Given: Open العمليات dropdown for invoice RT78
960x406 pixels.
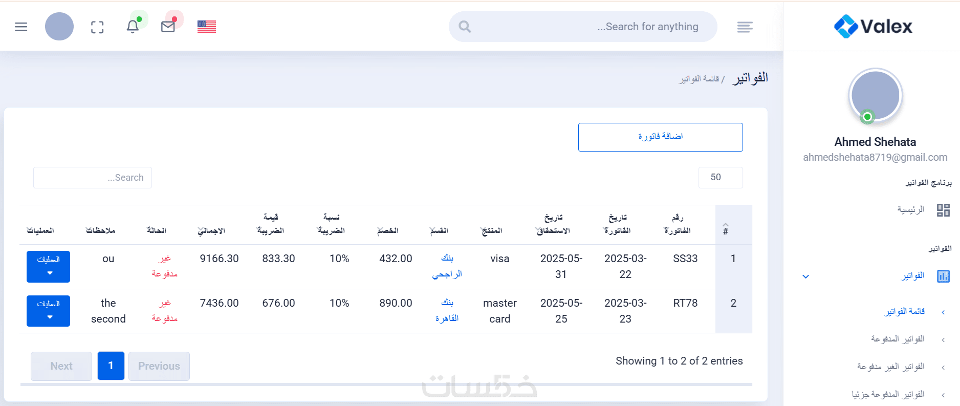Looking at the screenshot, I should 49,311.
